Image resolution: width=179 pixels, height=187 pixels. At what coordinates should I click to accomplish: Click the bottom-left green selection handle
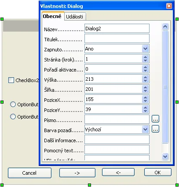tap(2, 185)
